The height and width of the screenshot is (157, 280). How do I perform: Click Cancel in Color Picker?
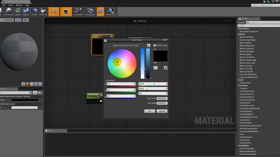(162, 111)
